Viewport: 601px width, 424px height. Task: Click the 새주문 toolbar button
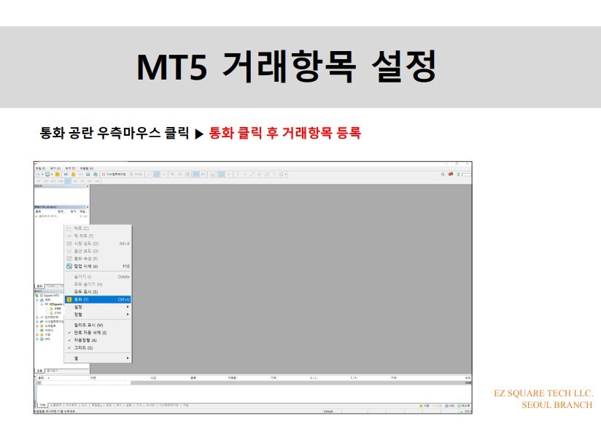(136, 174)
